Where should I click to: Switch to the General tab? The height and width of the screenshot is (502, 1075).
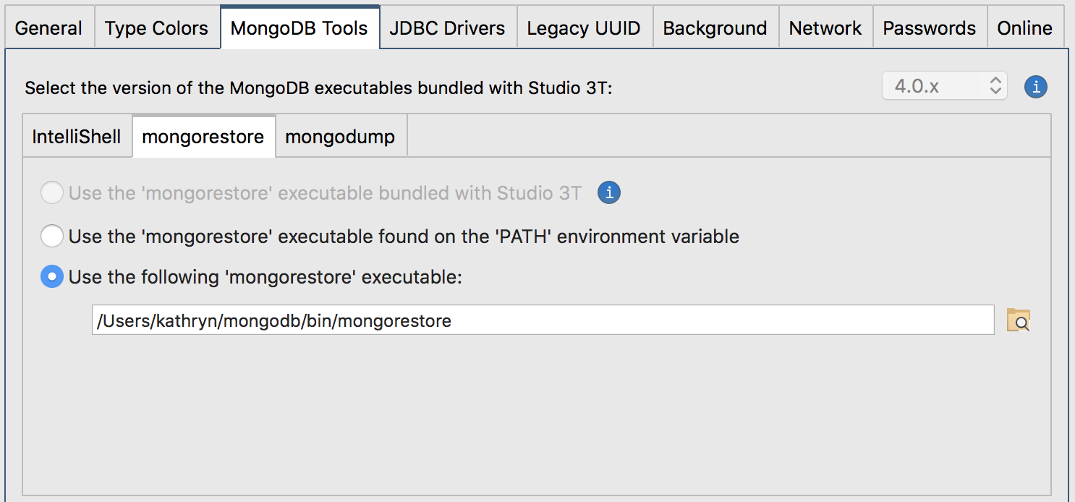[48, 28]
